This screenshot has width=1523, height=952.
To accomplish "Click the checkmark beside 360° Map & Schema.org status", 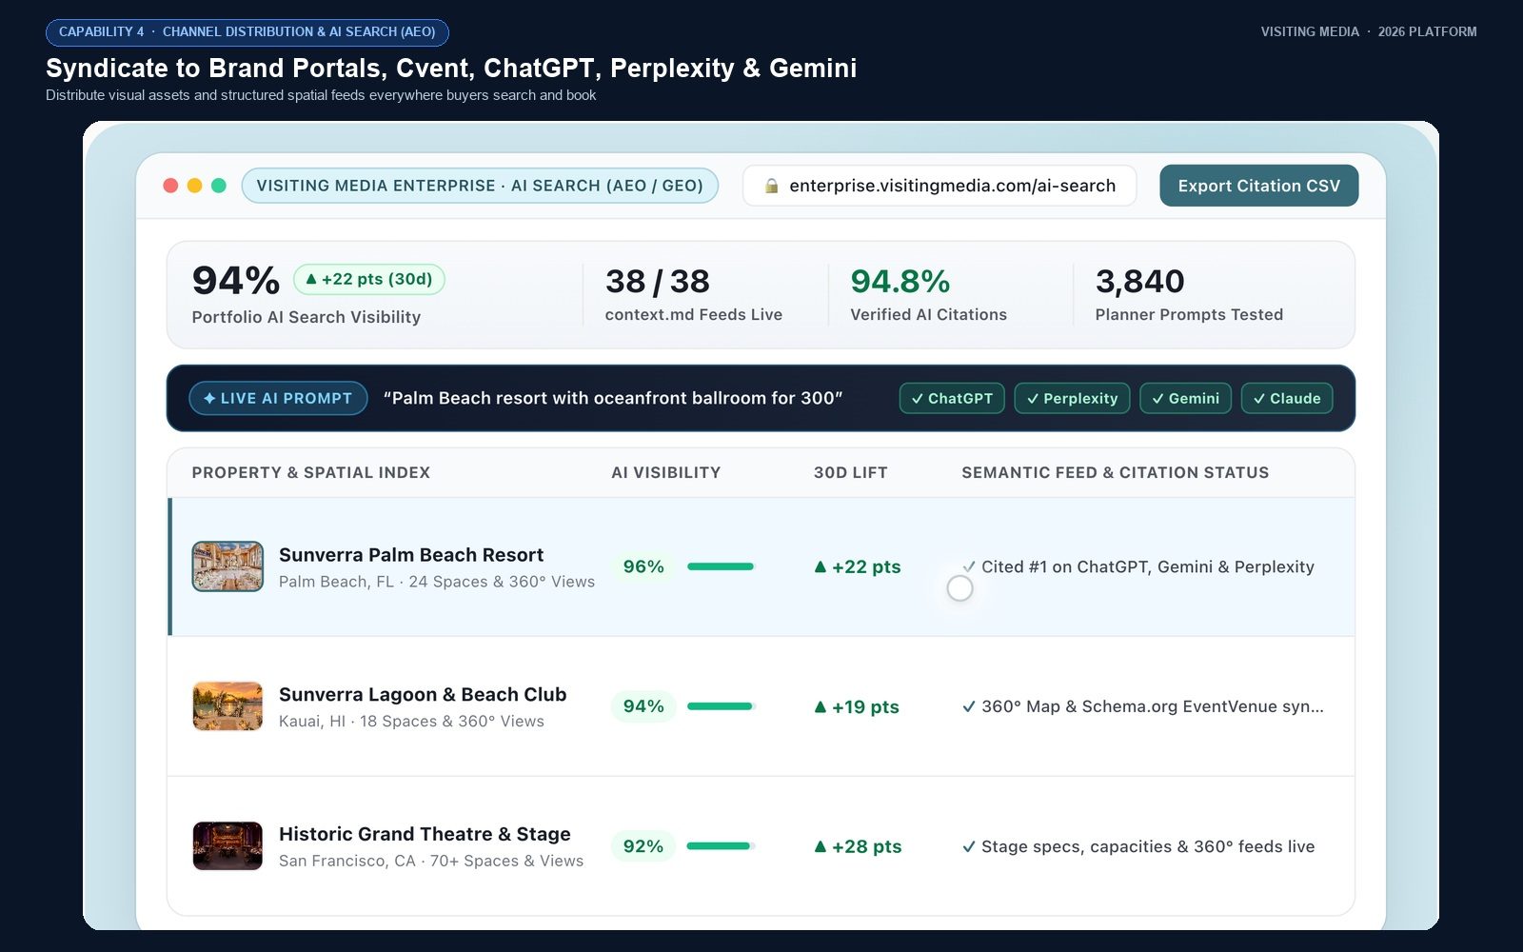I will [x=969, y=706].
